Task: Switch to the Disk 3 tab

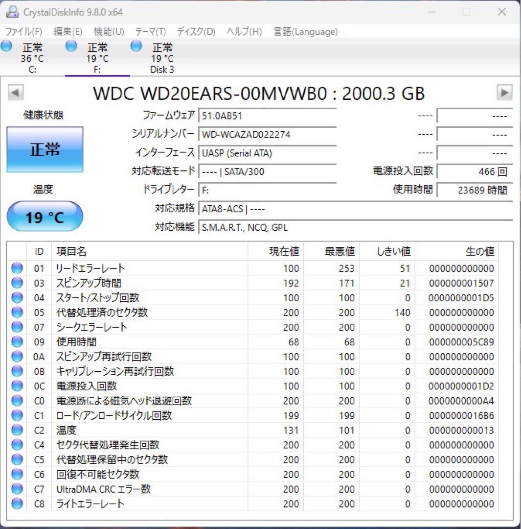Action: tap(162, 58)
